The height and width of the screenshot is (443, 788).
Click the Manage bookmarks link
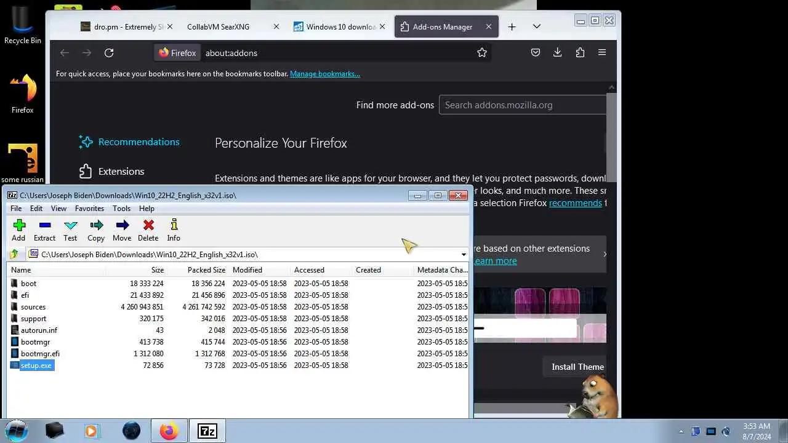[x=325, y=74]
